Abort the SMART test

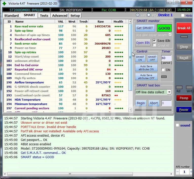pyautogui.click(x=154, y=103)
